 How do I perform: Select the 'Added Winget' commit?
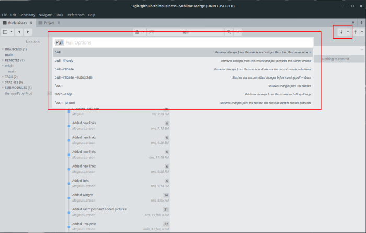[x=118, y=197]
